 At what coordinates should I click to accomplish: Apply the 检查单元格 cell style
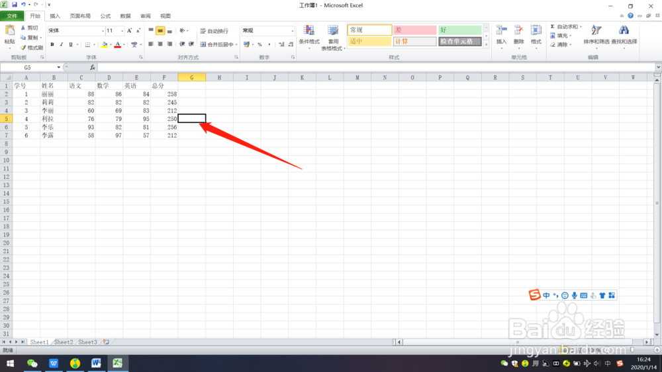(460, 41)
